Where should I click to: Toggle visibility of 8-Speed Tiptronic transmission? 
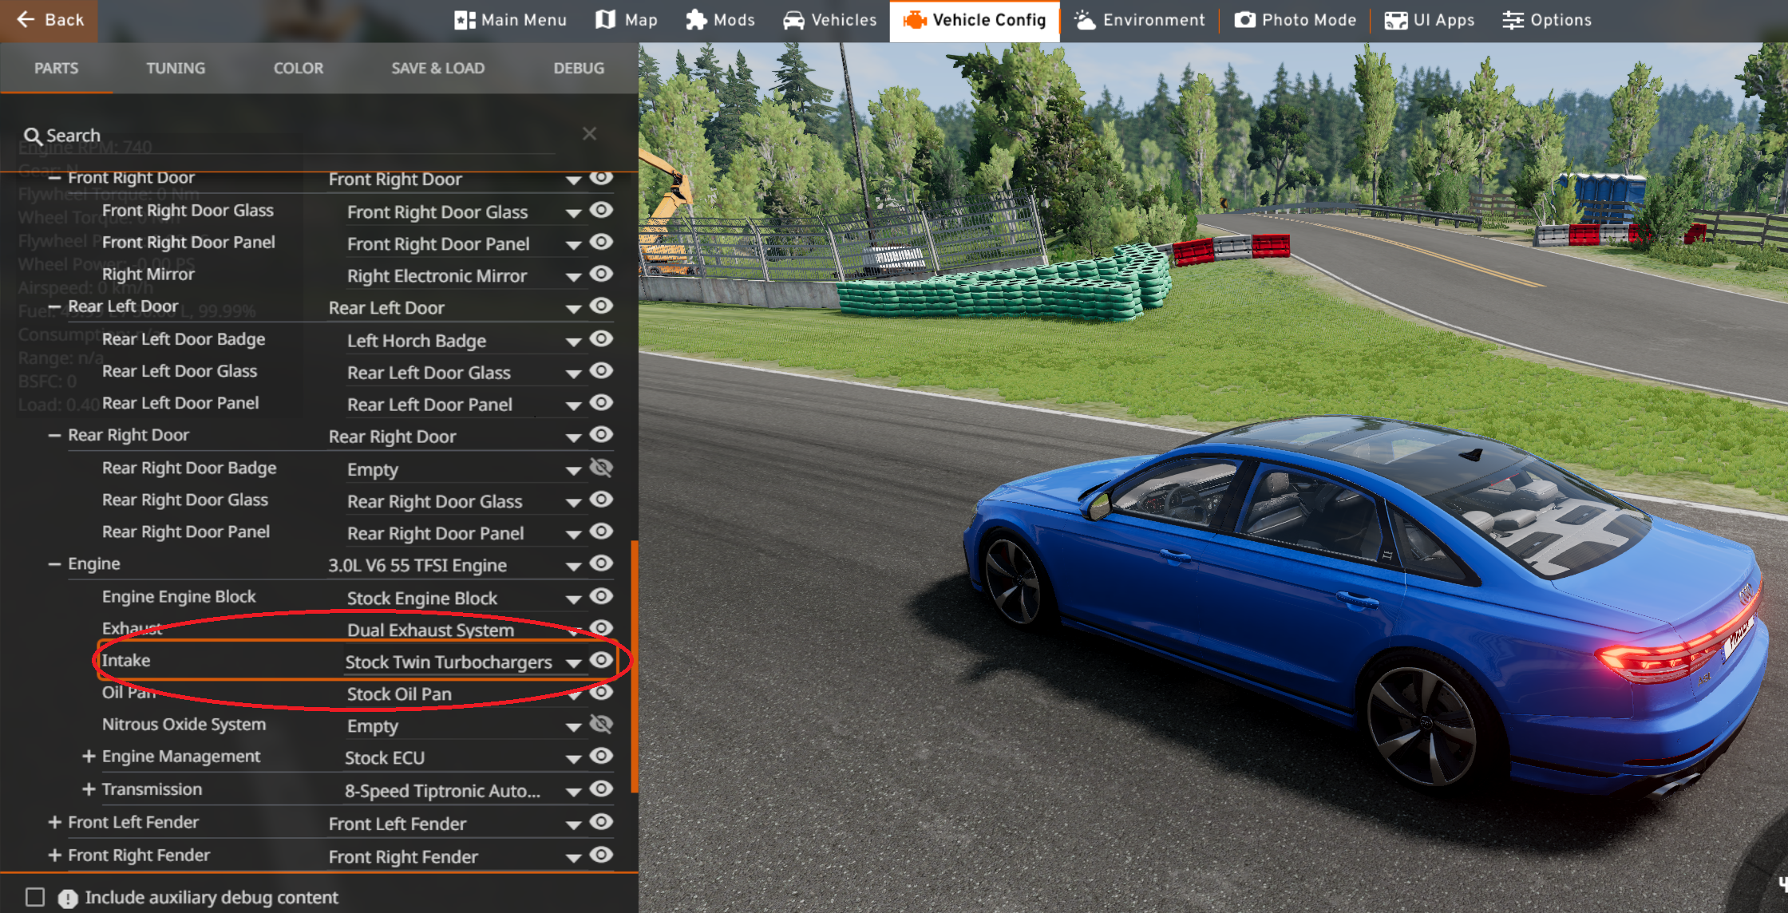tap(601, 788)
